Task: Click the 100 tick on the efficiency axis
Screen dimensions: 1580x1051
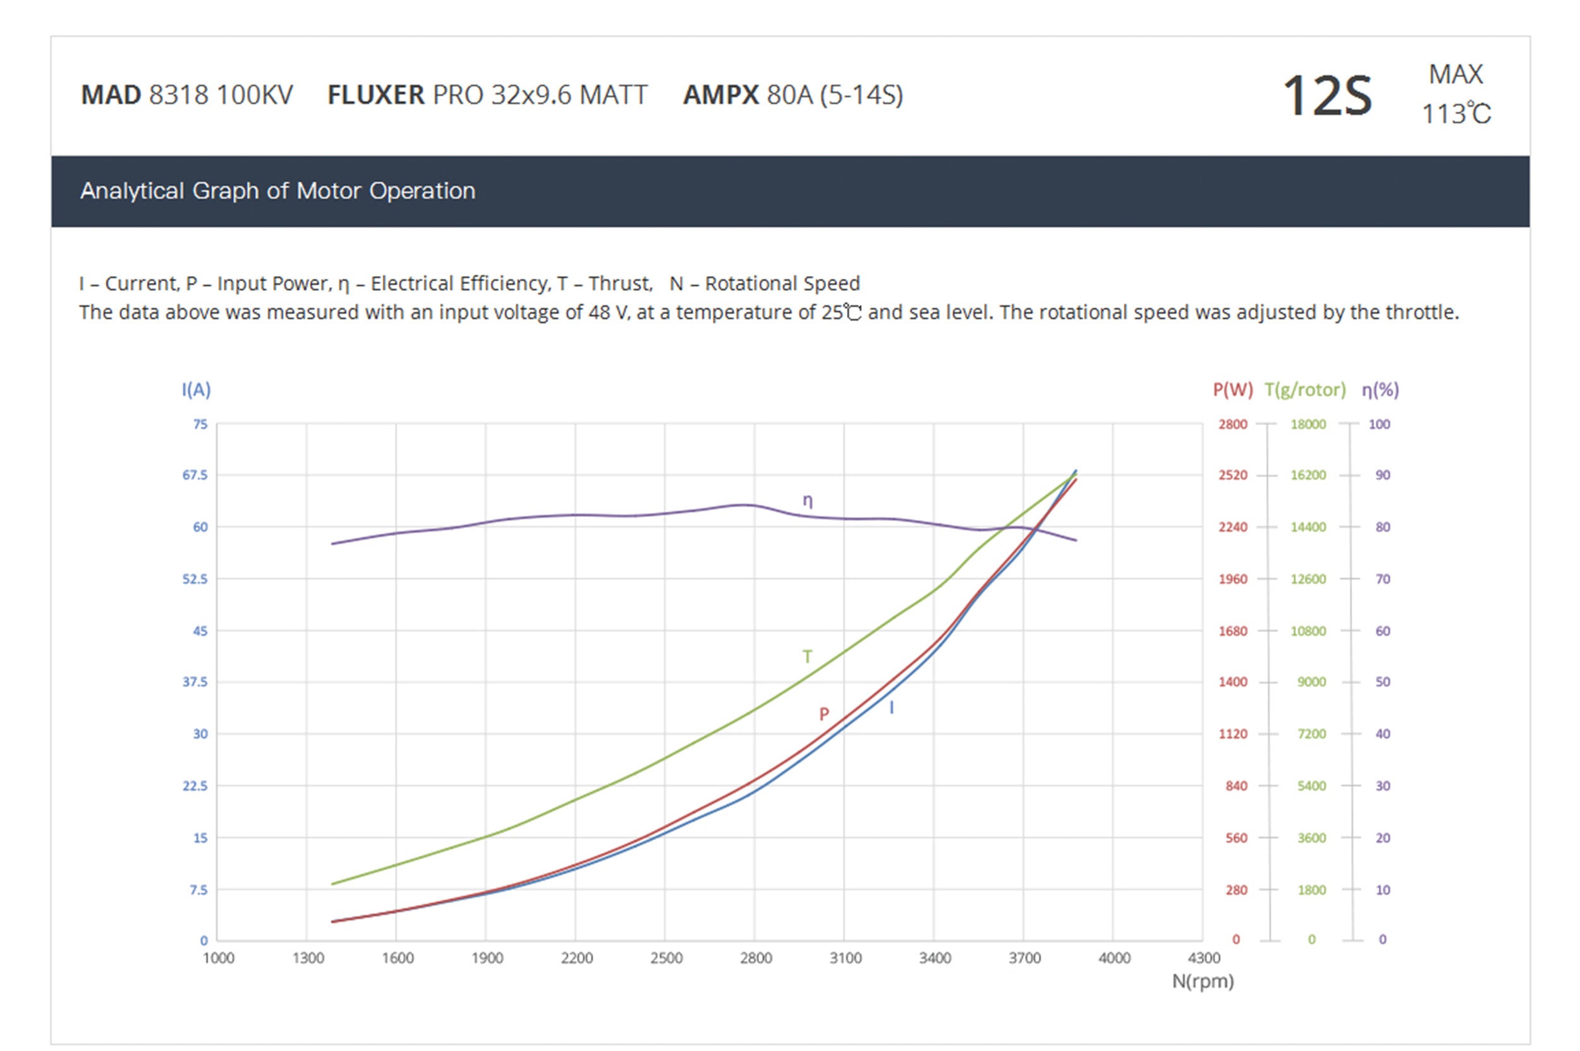Action: 1379,424
